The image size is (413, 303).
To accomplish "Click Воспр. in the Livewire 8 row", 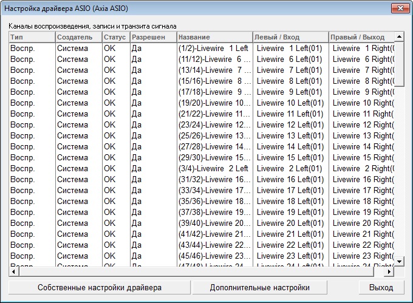I will (x=22, y=81).
